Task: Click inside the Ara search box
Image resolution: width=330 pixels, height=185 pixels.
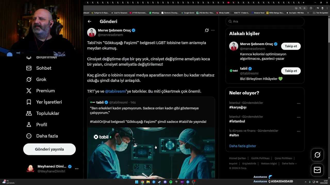Action: (x=265, y=21)
